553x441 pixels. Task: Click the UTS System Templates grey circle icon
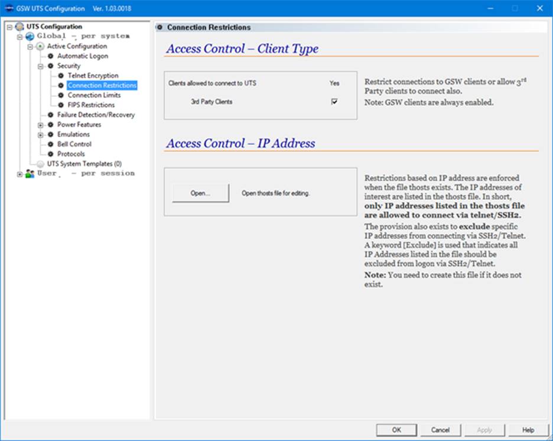pos(41,164)
